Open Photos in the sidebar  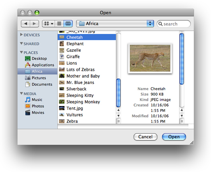37,106
